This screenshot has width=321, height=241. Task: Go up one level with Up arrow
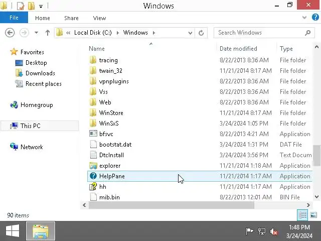[x=48, y=33]
